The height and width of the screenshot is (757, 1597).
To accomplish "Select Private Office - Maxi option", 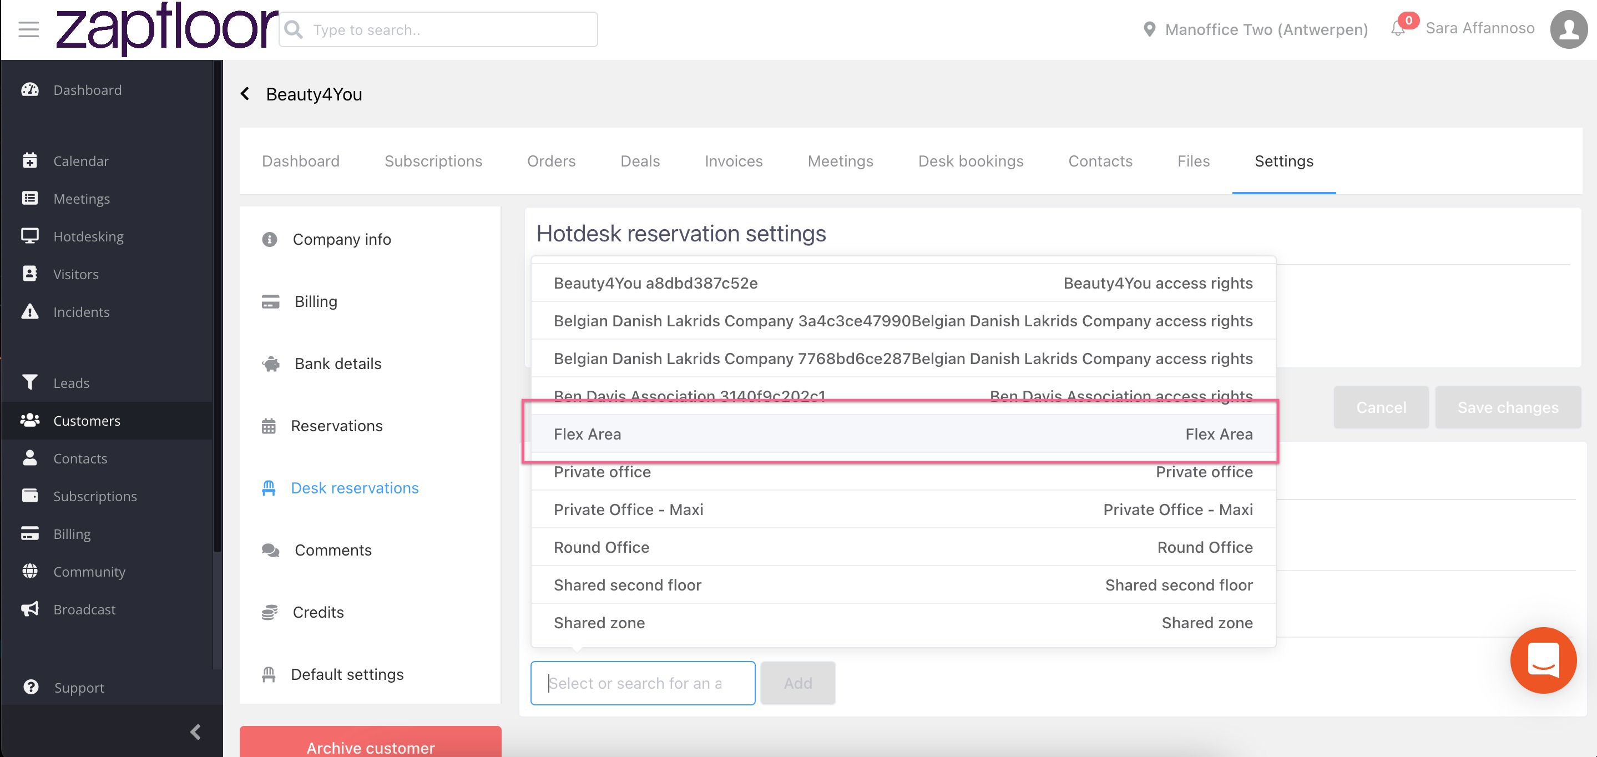I will (x=903, y=509).
